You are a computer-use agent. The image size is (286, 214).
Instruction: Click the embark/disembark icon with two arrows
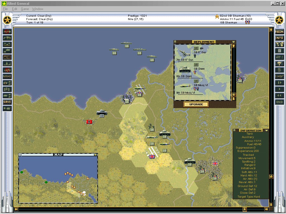tap(7, 44)
